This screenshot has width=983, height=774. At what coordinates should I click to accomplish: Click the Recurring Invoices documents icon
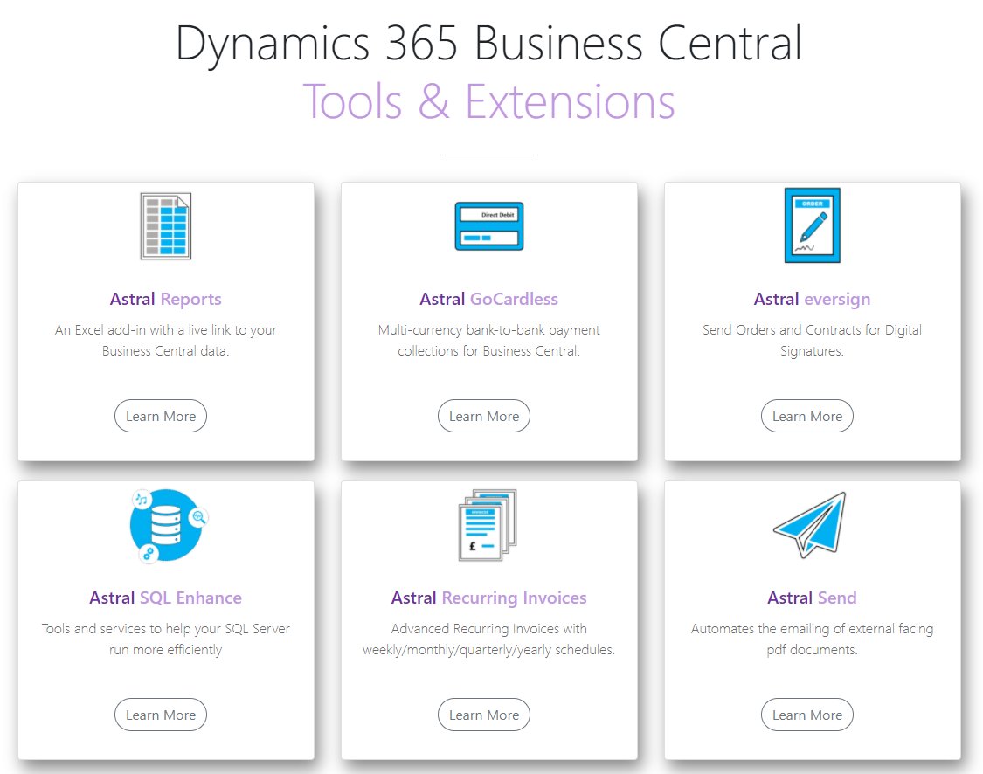point(488,525)
